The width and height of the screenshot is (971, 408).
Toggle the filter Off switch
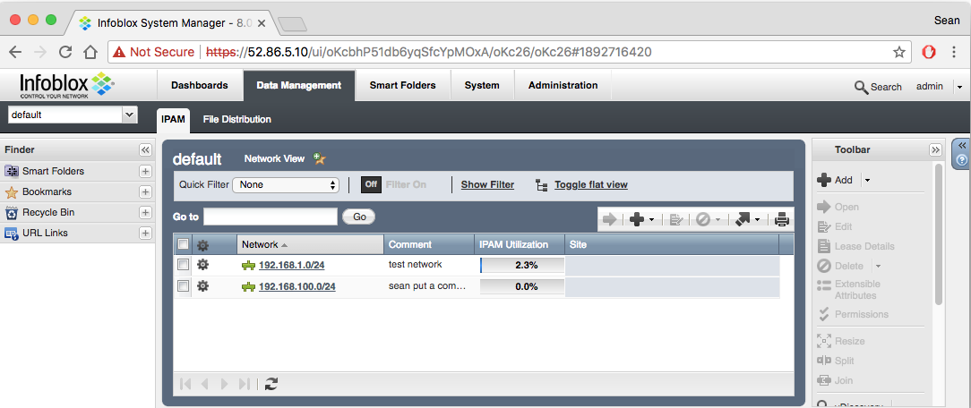371,184
